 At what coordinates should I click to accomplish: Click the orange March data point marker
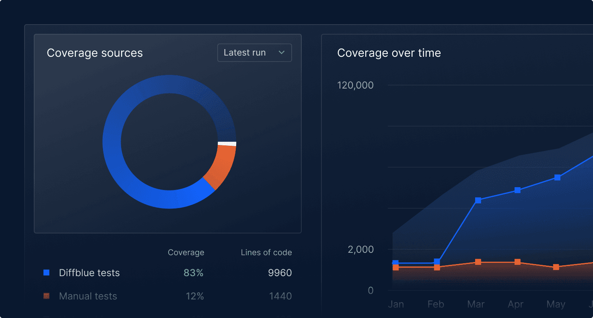(478, 262)
